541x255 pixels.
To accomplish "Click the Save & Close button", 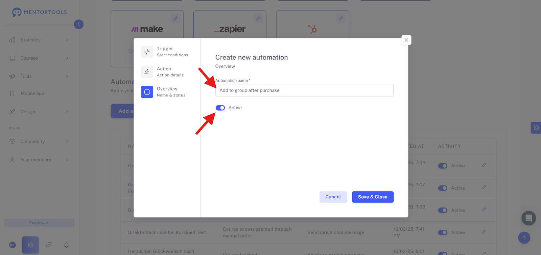I will tap(373, 197).
